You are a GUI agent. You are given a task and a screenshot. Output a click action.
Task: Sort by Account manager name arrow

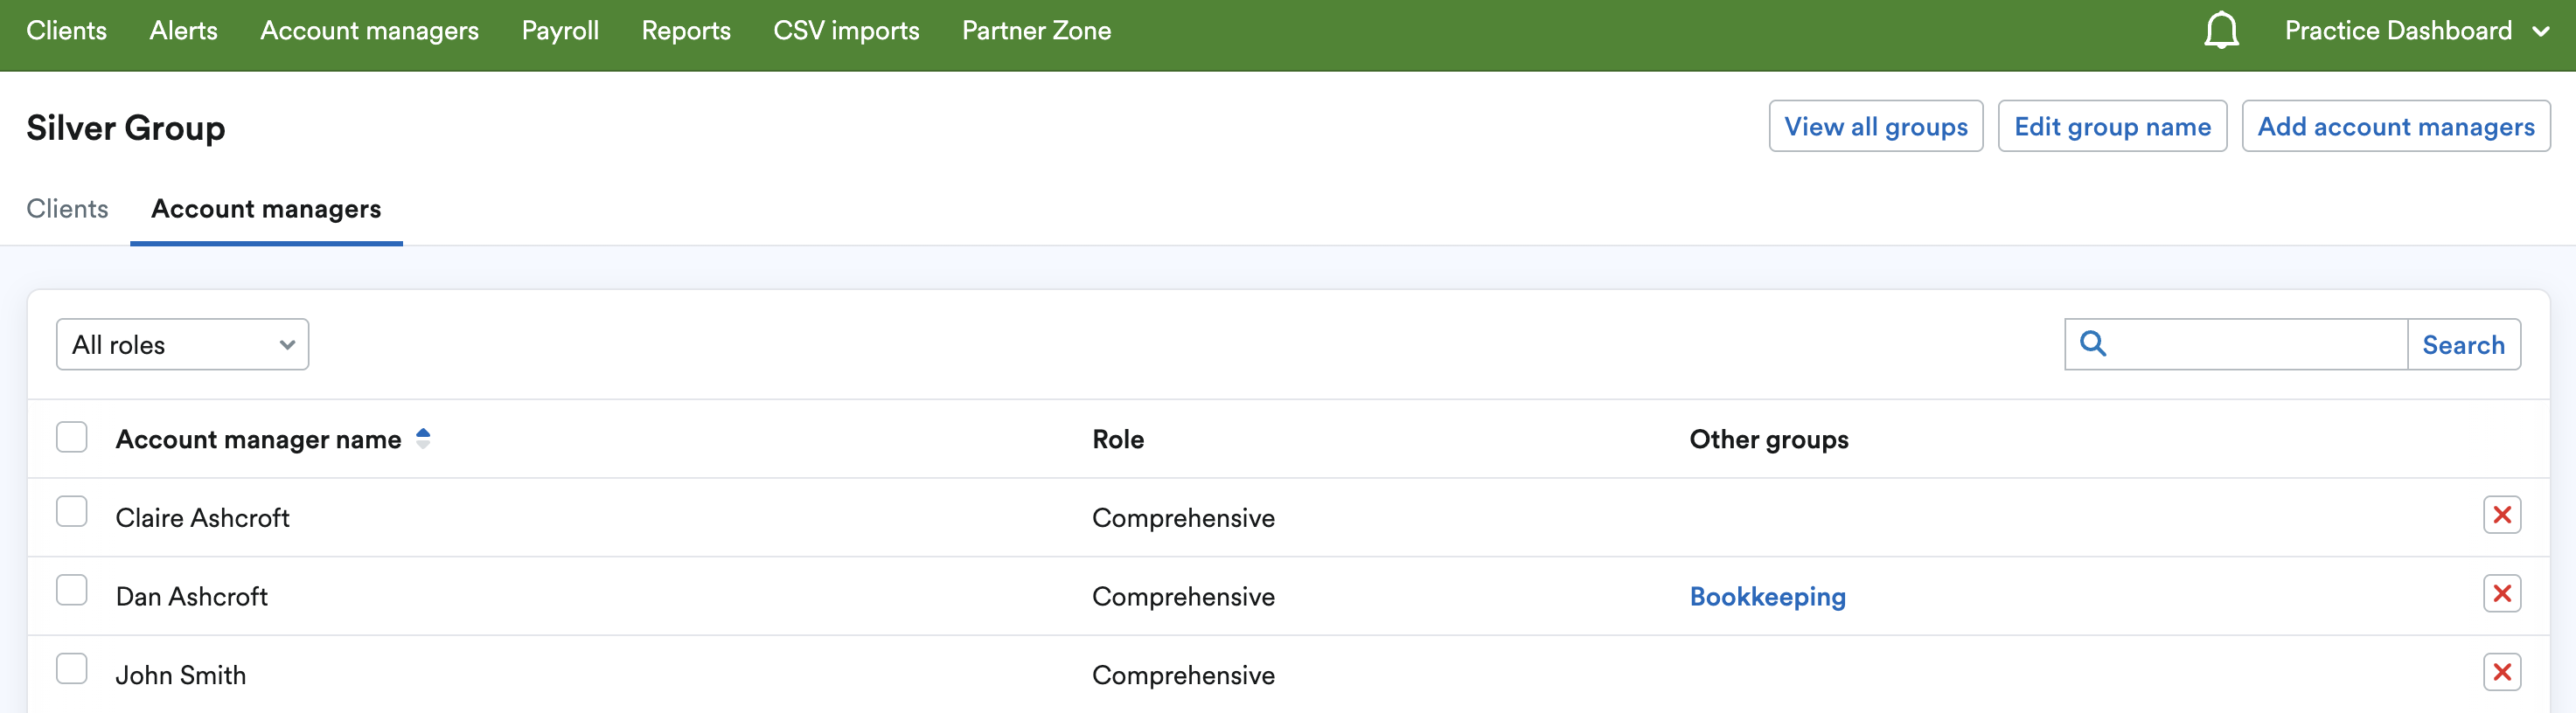click(x=423, y=439)
